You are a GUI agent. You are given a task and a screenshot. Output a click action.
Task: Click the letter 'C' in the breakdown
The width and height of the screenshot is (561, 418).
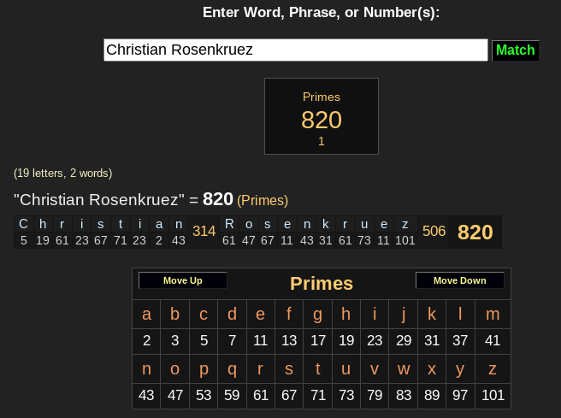click(x=23, y=224)
